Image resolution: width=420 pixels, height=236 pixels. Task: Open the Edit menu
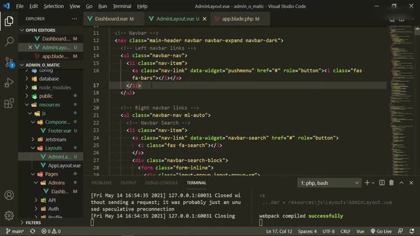(33, 6)
